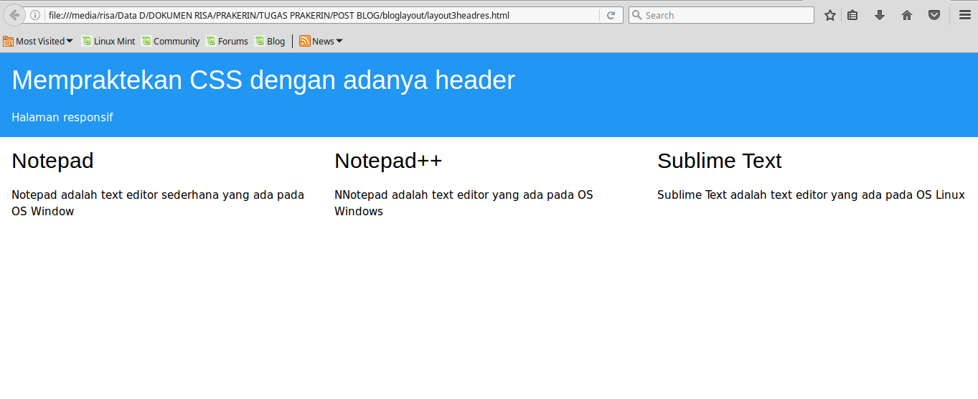Focus the URL address bar
The width and height of the screenshot is (978, 399).
(x=323, y=15)
